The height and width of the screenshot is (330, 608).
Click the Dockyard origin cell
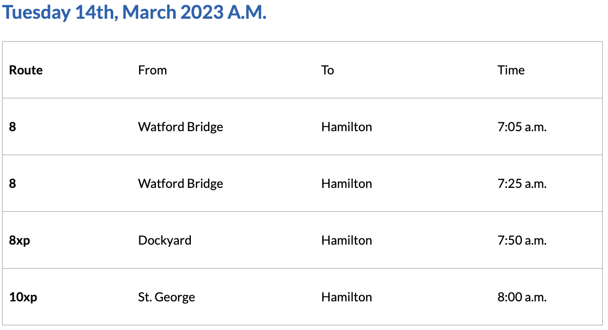point(165,240)
